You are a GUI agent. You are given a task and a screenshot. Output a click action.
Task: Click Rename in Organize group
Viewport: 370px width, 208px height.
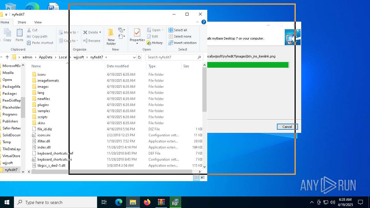tap(92, 41)
